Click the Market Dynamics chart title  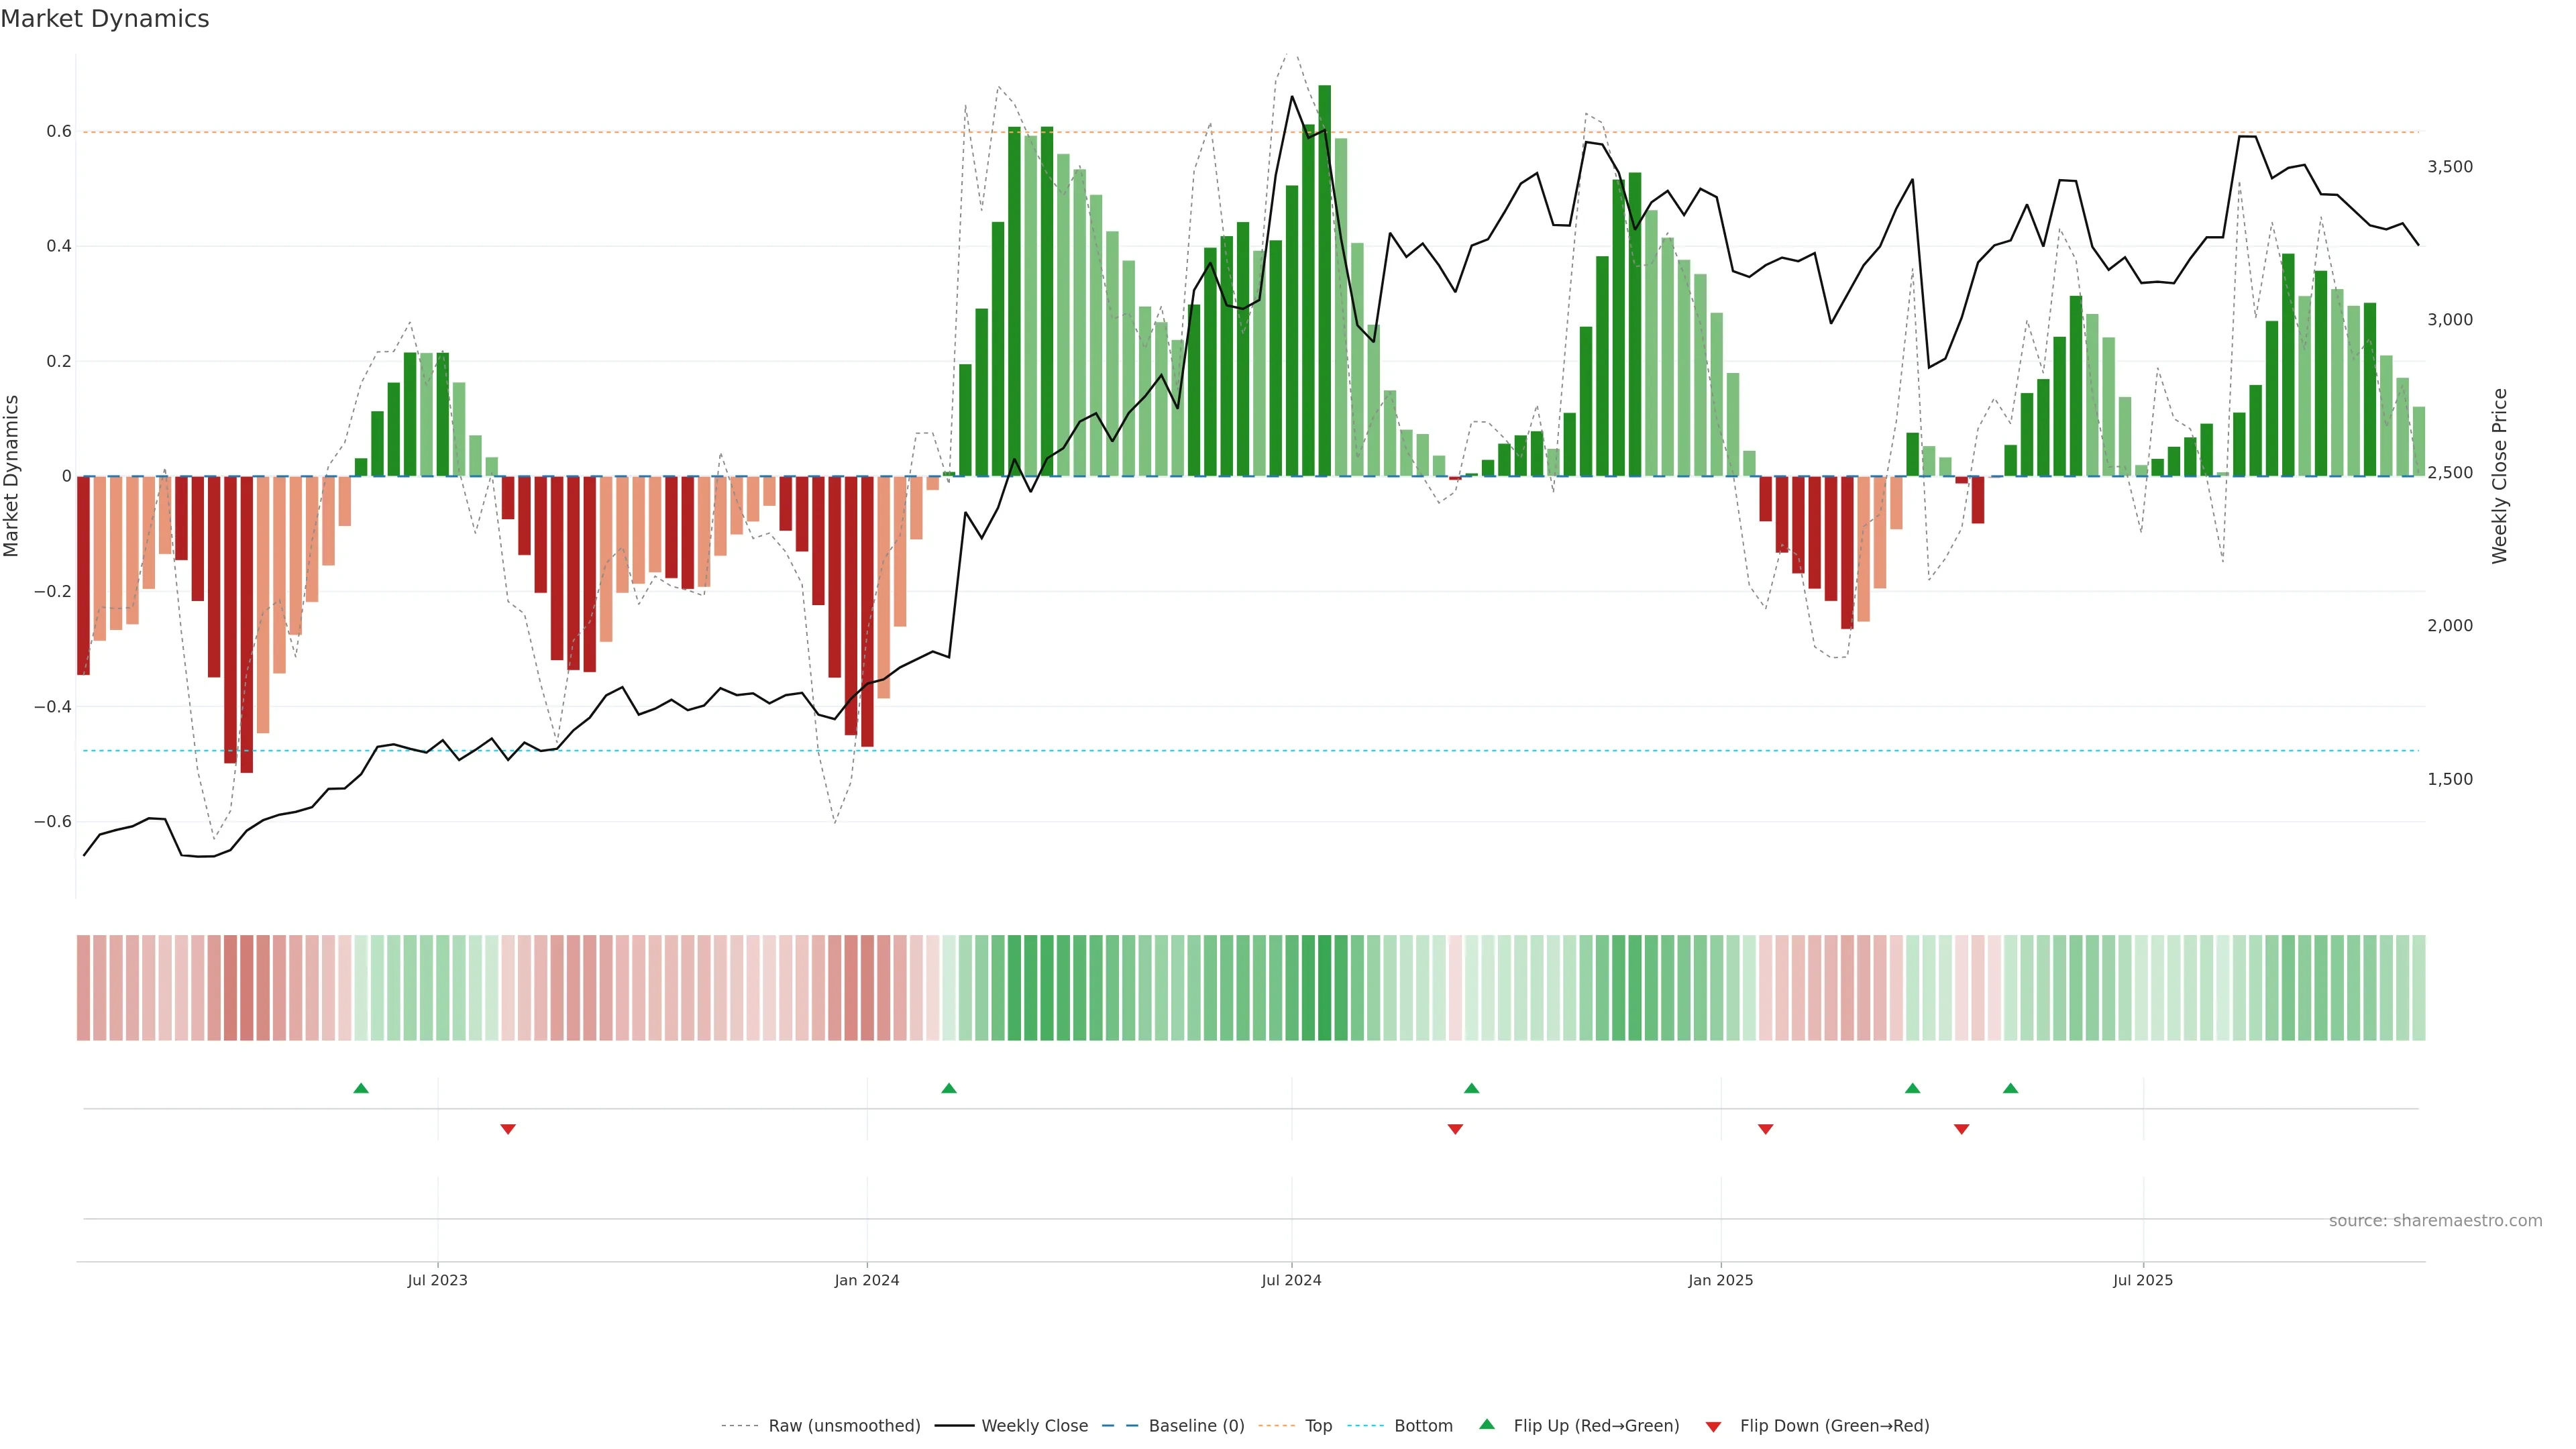coord(105,19)
